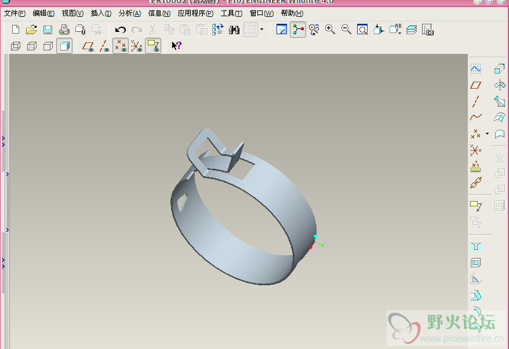Click the context help pointer icon
509x349 pixels.
pos(177,46)
